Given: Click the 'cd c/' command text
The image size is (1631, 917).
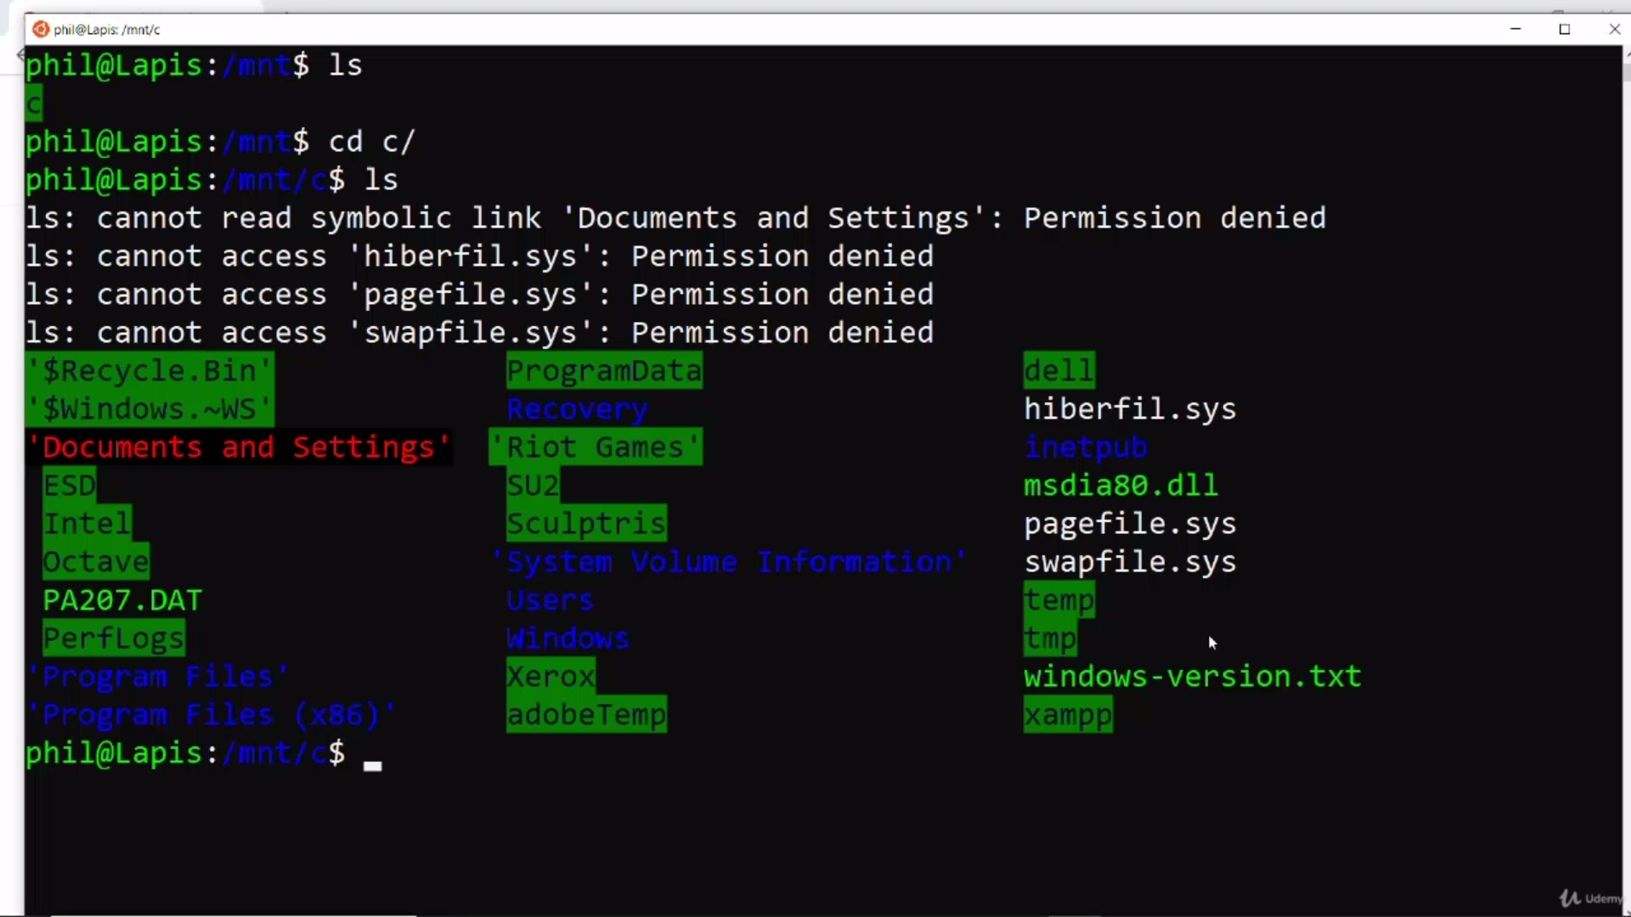Looking at the screenshot, I should [371, 142].
